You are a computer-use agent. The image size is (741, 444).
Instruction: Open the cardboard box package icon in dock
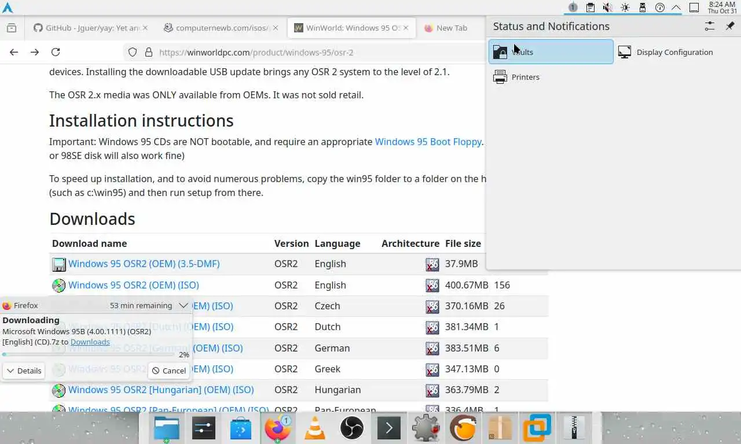pos(500,428)
